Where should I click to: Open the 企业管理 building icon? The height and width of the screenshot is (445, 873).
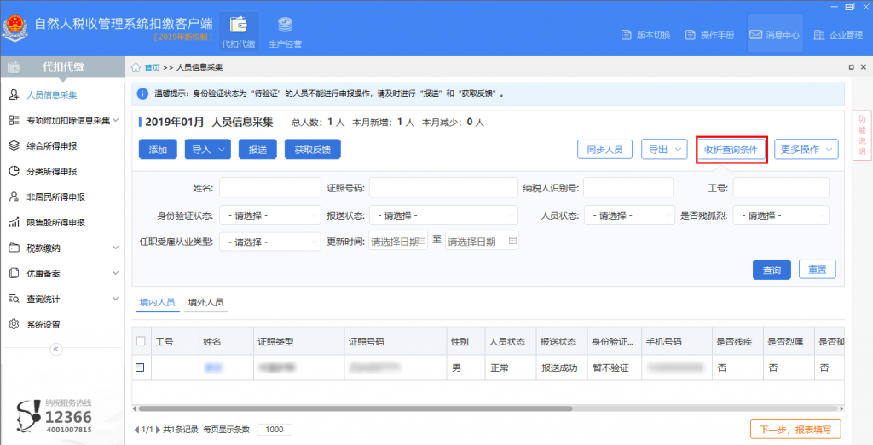819,35
